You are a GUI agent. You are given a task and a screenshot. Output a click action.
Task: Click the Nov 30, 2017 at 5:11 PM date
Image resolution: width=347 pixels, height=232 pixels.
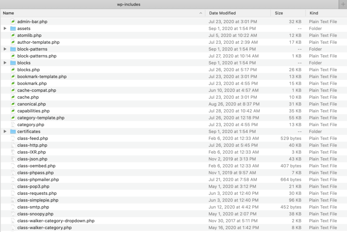(x=233, y=221)
